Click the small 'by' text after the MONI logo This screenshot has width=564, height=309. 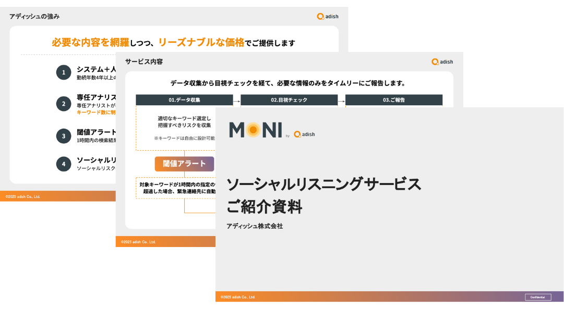(x=287, y=136)
